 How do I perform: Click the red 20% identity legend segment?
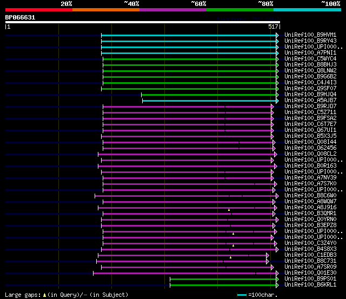pos(39,10)
